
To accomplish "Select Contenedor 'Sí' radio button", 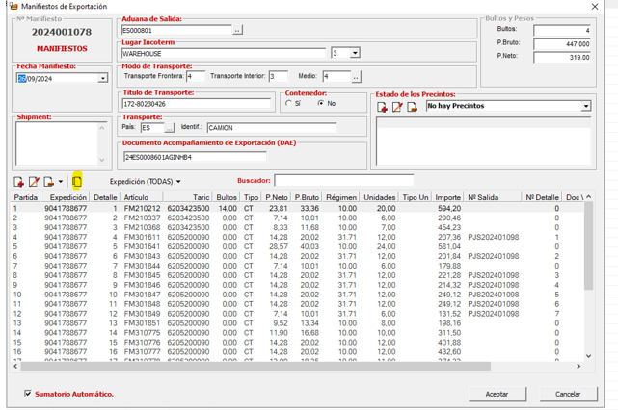I will coord(290,103).
